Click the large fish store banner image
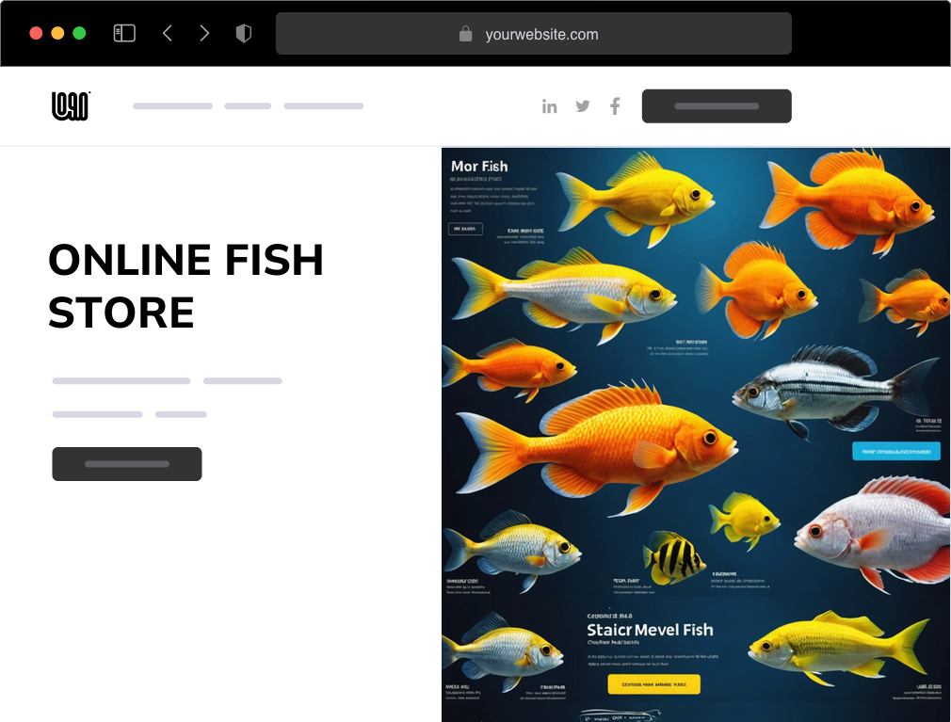 pos(696,433)
